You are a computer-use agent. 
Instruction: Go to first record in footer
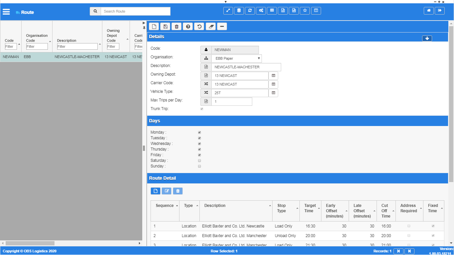[398, 251]
